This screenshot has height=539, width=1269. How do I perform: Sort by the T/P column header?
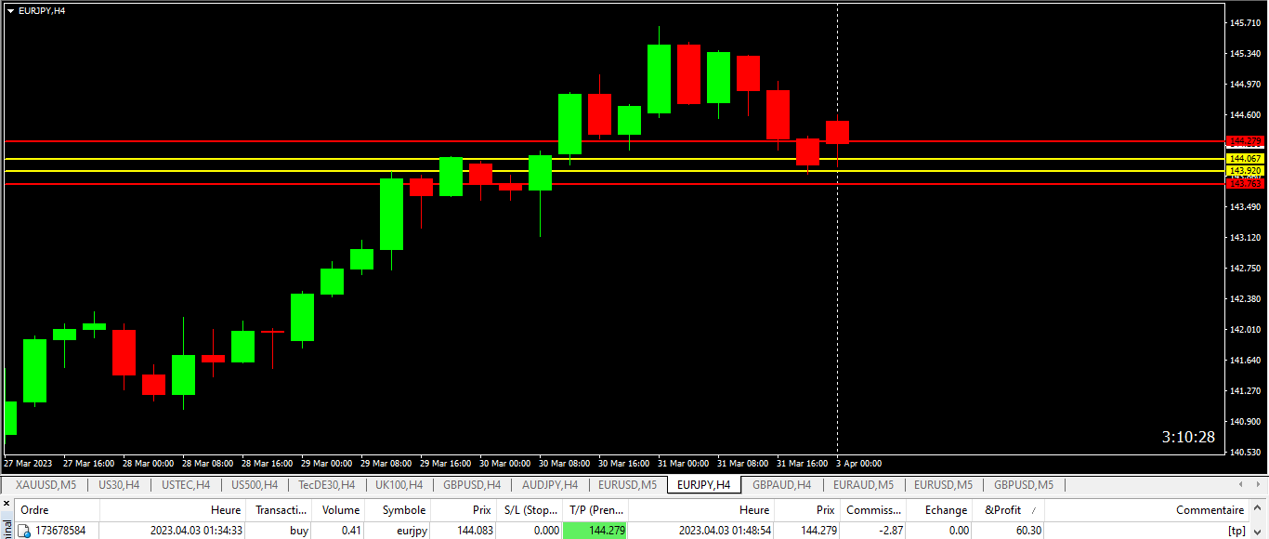[596, 510]
